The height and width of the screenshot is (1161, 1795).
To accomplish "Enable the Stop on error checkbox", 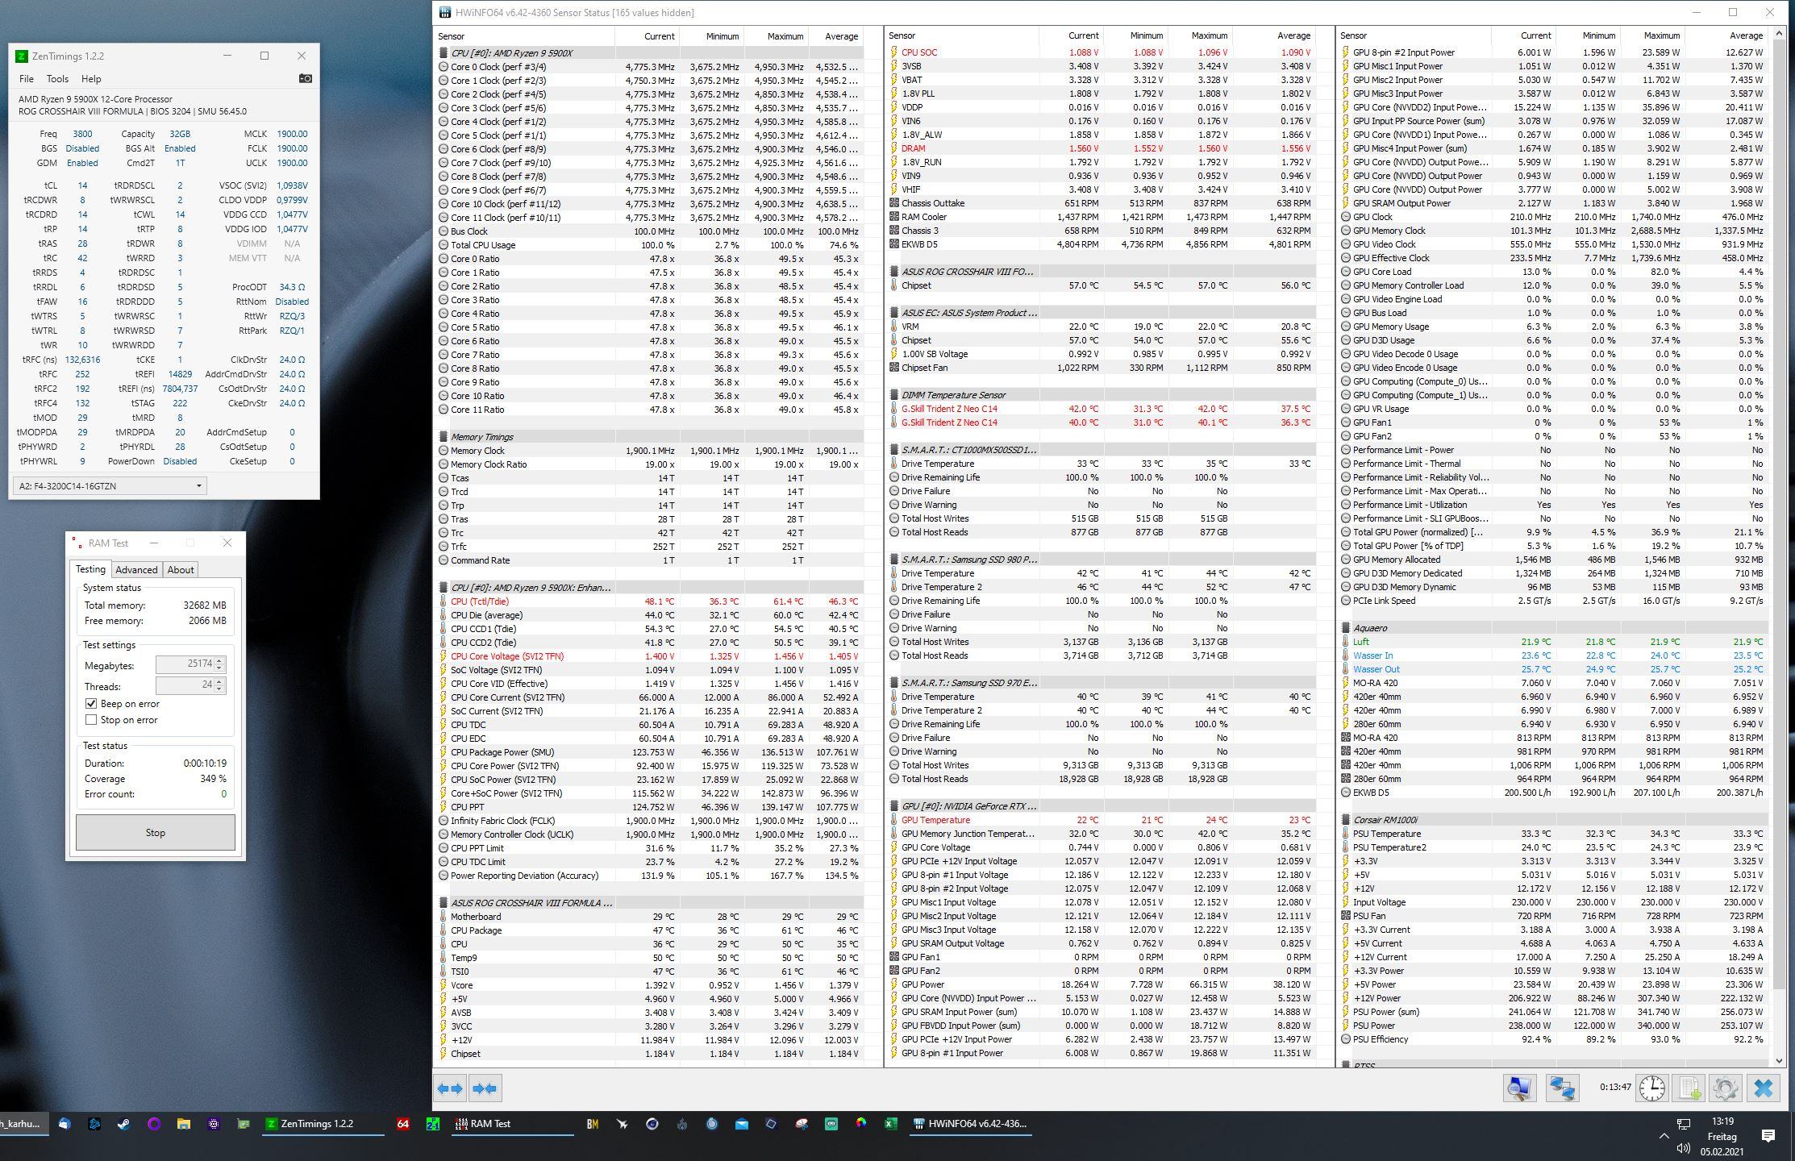I will 91,720.
